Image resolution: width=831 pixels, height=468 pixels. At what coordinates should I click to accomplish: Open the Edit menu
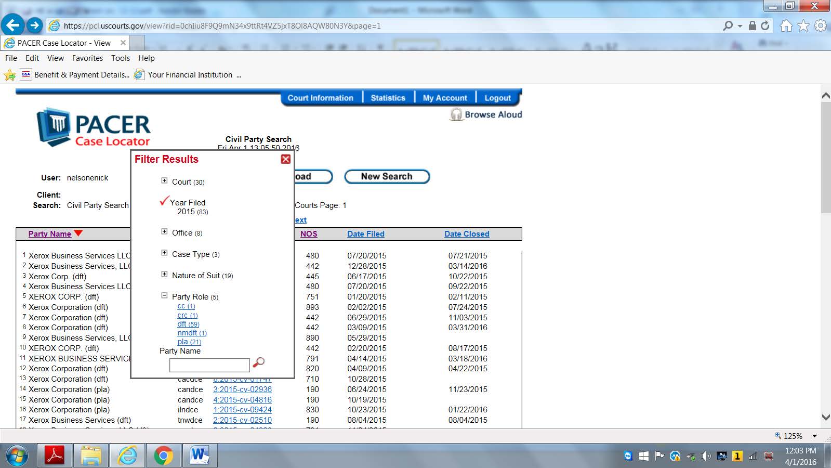32,58
